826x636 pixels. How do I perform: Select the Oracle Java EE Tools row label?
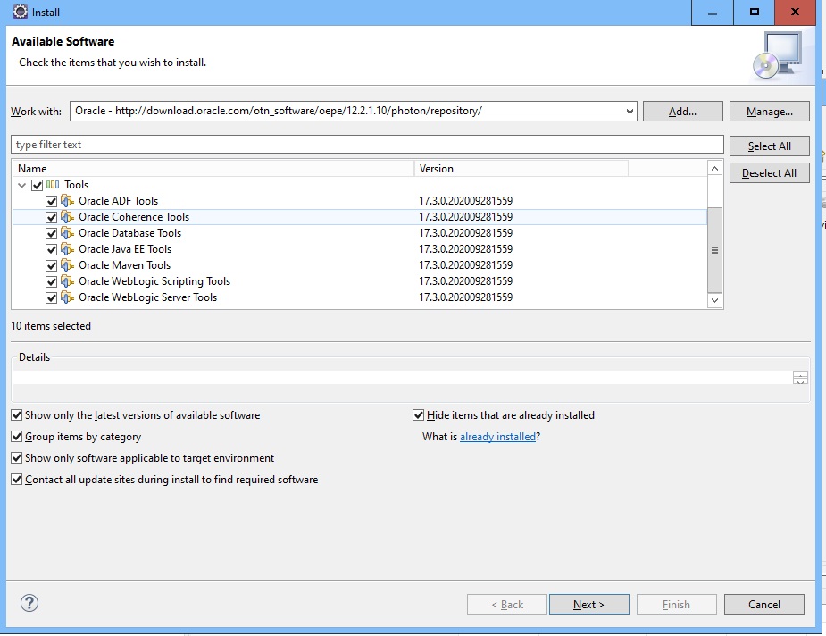pos(125,248)
